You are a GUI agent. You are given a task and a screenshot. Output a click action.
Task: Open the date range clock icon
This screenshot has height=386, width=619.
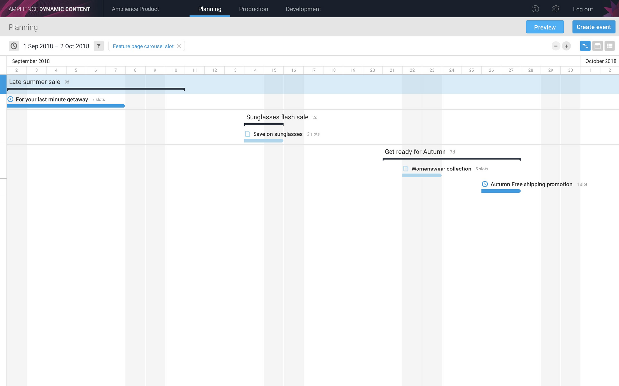pos(13,46)
